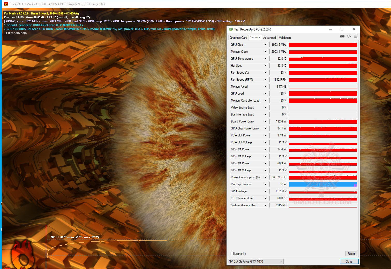This screenshot has width=391, height=269.
Task: Open the Memory Clock sensor dropdown
Action: (x=265, y=52)
